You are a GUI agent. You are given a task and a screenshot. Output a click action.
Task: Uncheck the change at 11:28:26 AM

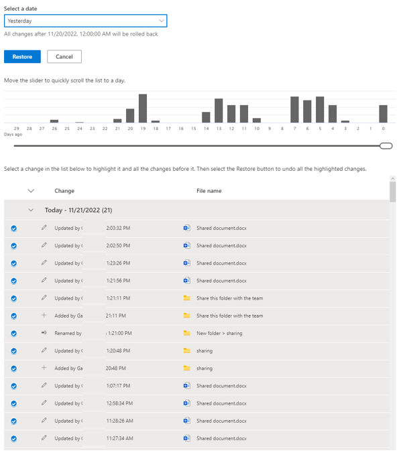[x=14, y=421]
